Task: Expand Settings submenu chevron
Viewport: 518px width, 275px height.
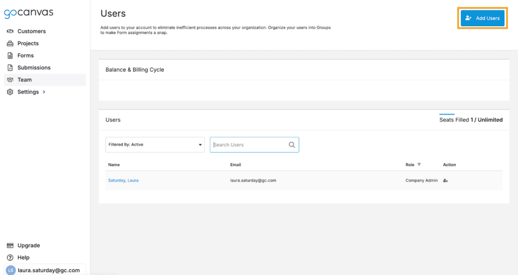Action: [44, 92]
